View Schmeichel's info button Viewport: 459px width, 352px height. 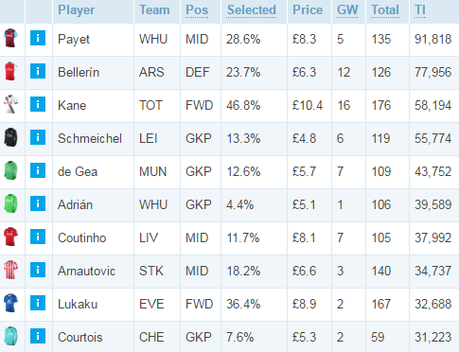[38, 137]
